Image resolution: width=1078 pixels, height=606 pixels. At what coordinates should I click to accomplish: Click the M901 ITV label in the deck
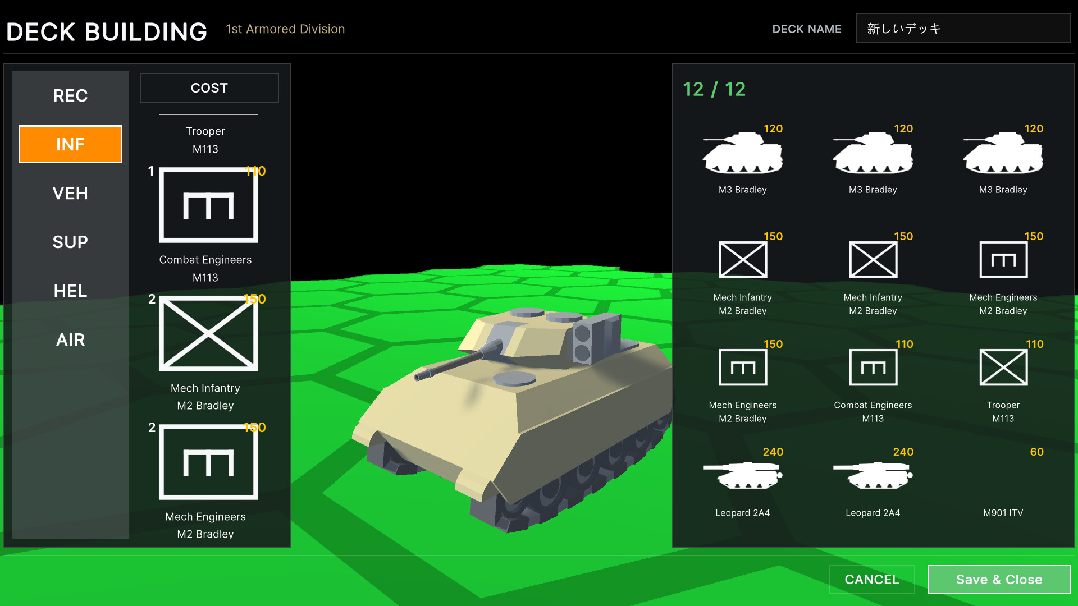click(x=1003, y=513)
